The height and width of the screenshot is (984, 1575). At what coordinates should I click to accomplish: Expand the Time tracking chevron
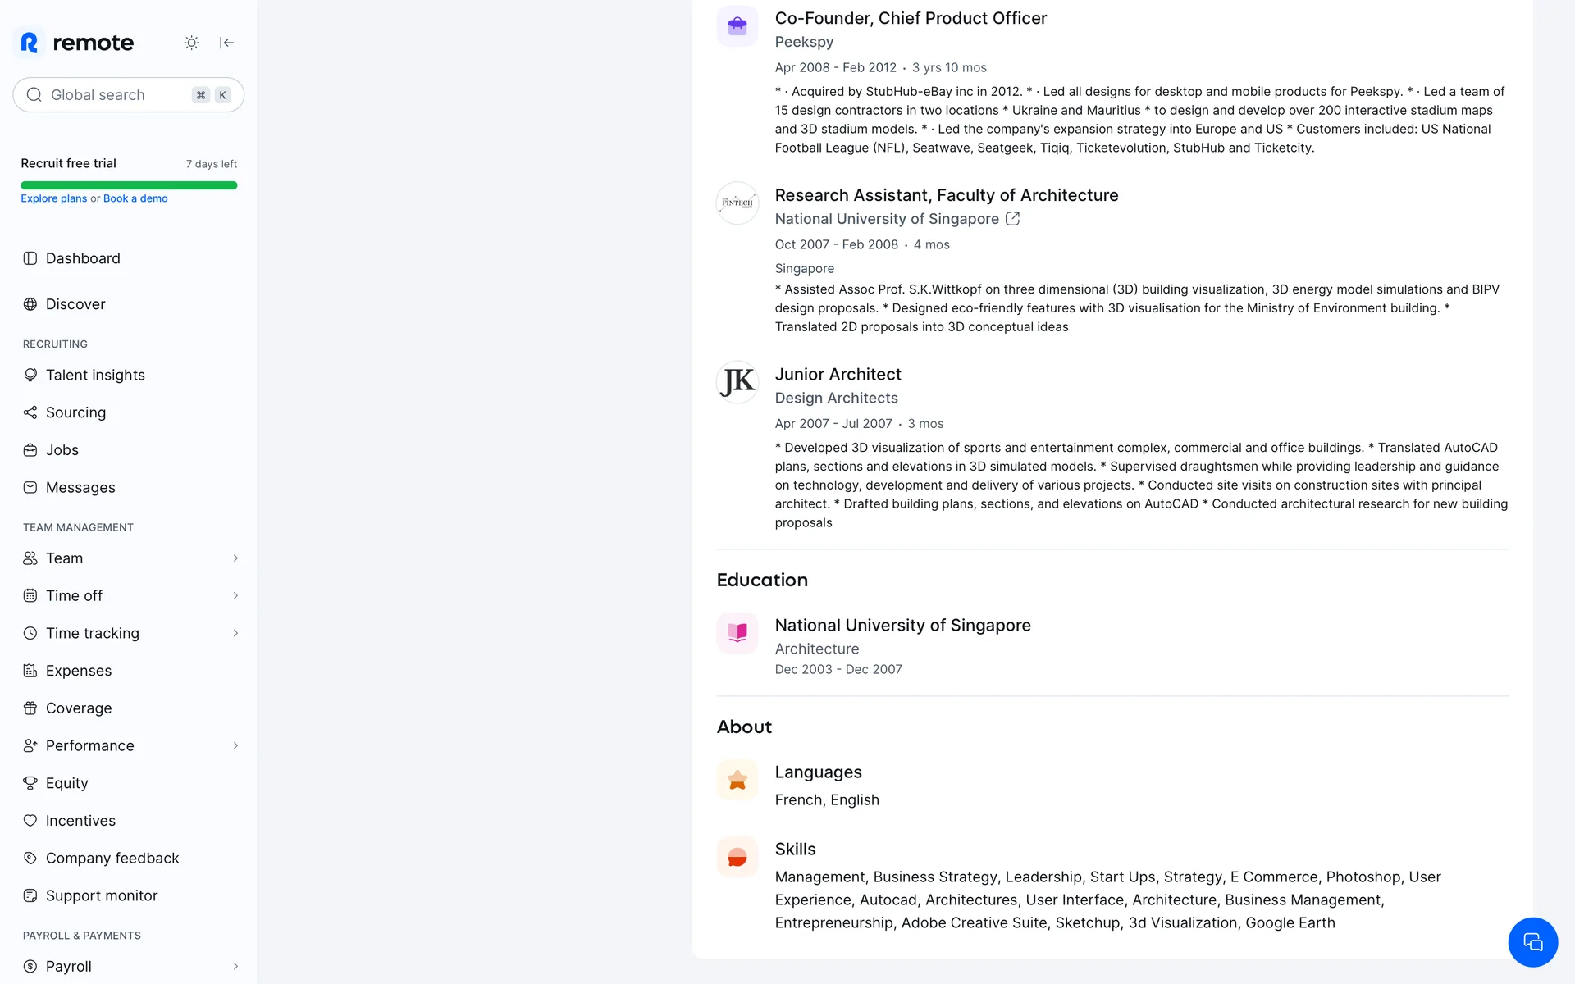235,633
